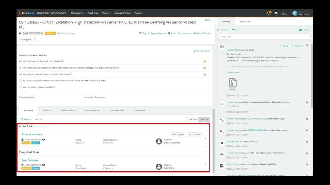Click the Add a note input field

[264, 37]
